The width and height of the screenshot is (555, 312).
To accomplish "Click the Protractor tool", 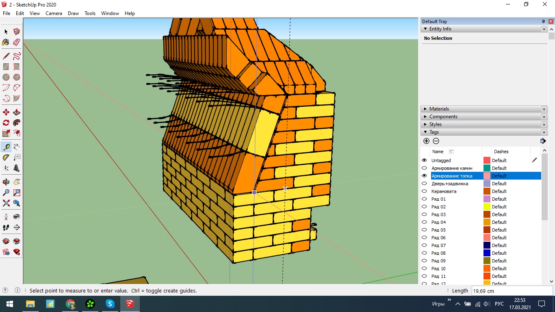I will (x=6, y=158).
